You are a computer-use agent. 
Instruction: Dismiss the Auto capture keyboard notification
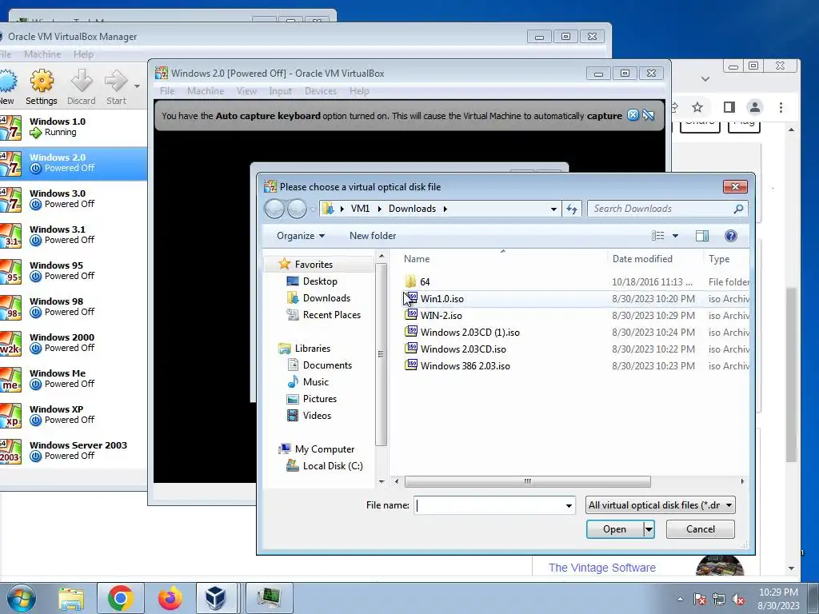tap(633, 115)
